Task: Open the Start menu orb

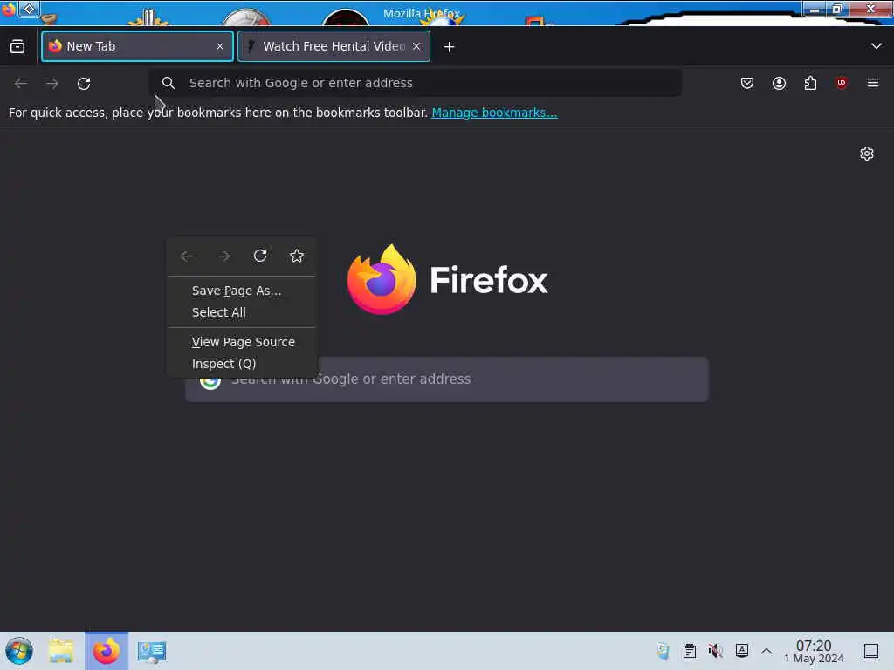Action: pos(19,651)
